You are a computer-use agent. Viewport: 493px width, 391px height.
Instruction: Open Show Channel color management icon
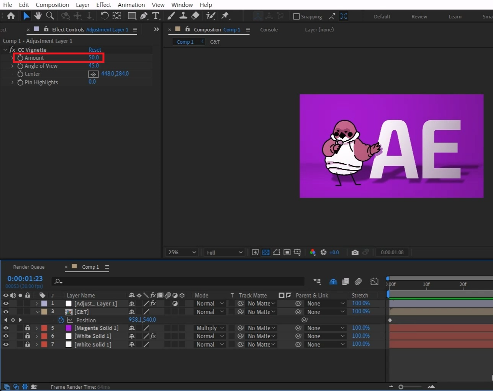pyautogui.click(x=313, y=252)
